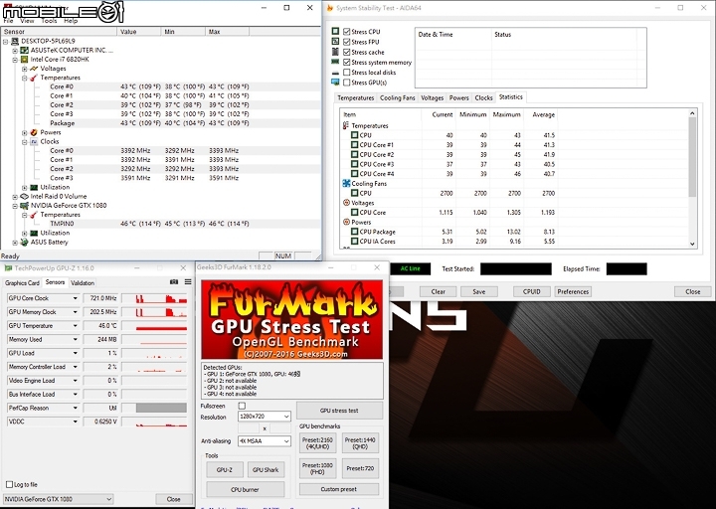Click the ASUSTeK COMPUTER motherboard icon
Viewport: 716px width, 509px height.
[x=24, y=51]
